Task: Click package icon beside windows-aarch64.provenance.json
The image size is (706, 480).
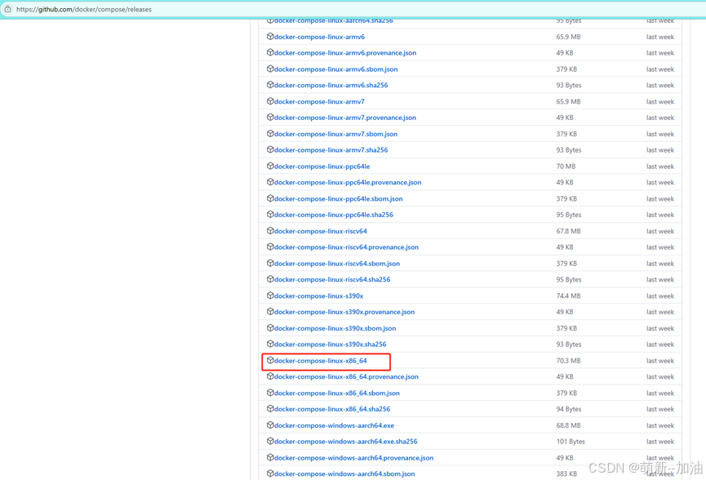Action: [270, 458]
